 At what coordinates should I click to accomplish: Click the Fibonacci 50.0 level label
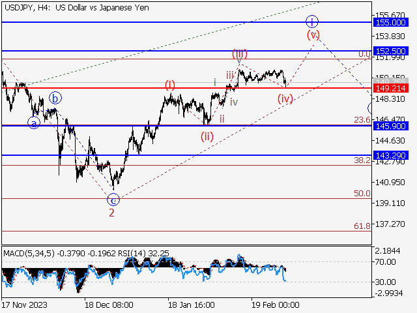362,193
